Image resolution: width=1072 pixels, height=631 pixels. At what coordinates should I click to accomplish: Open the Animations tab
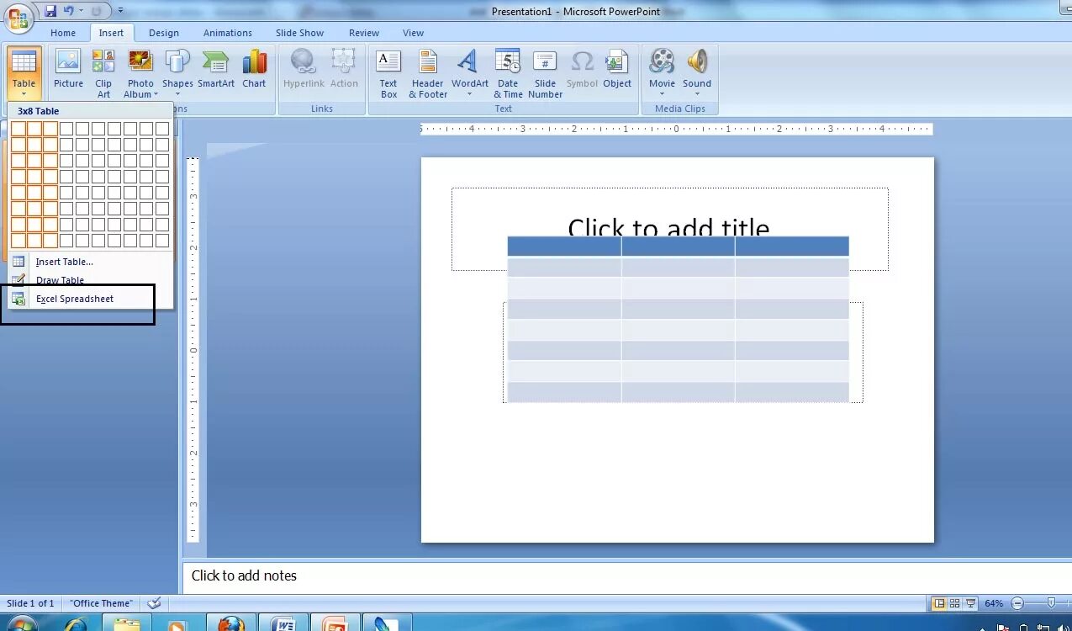(228, 33)
